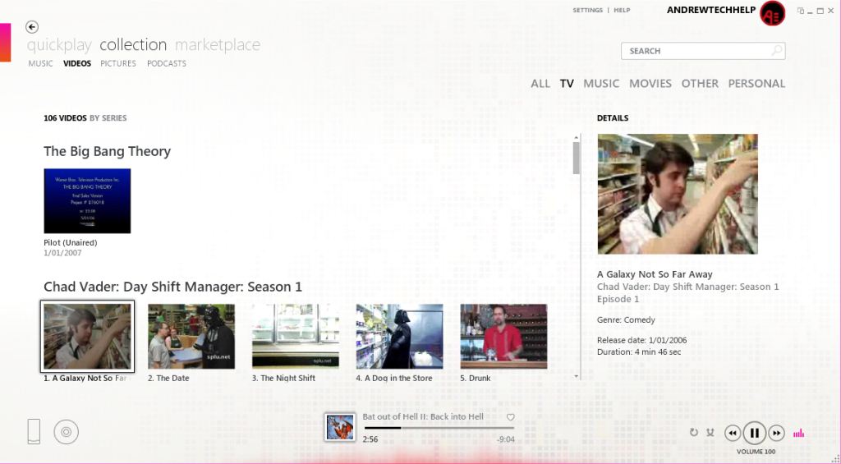
Task: Select The Night Shift episode thumbnail
Action: [x=296, y=337]
